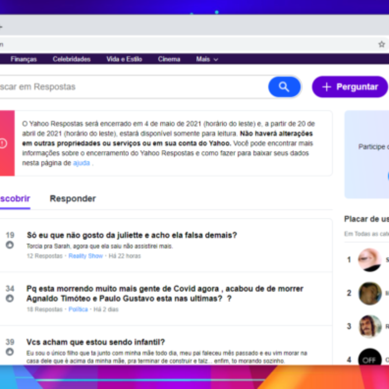Switch to the Responder tab
Image resolution: width=389 pixels, height=389 pixels.
point(73,198)
